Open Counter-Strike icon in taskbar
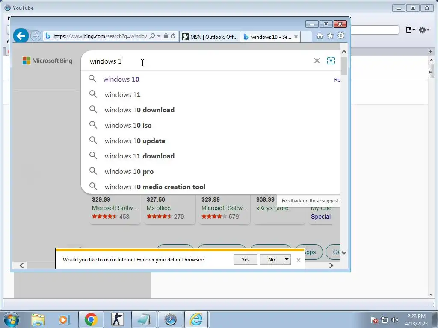This screenshot has width=438, height=328. (x=117, y=319)
